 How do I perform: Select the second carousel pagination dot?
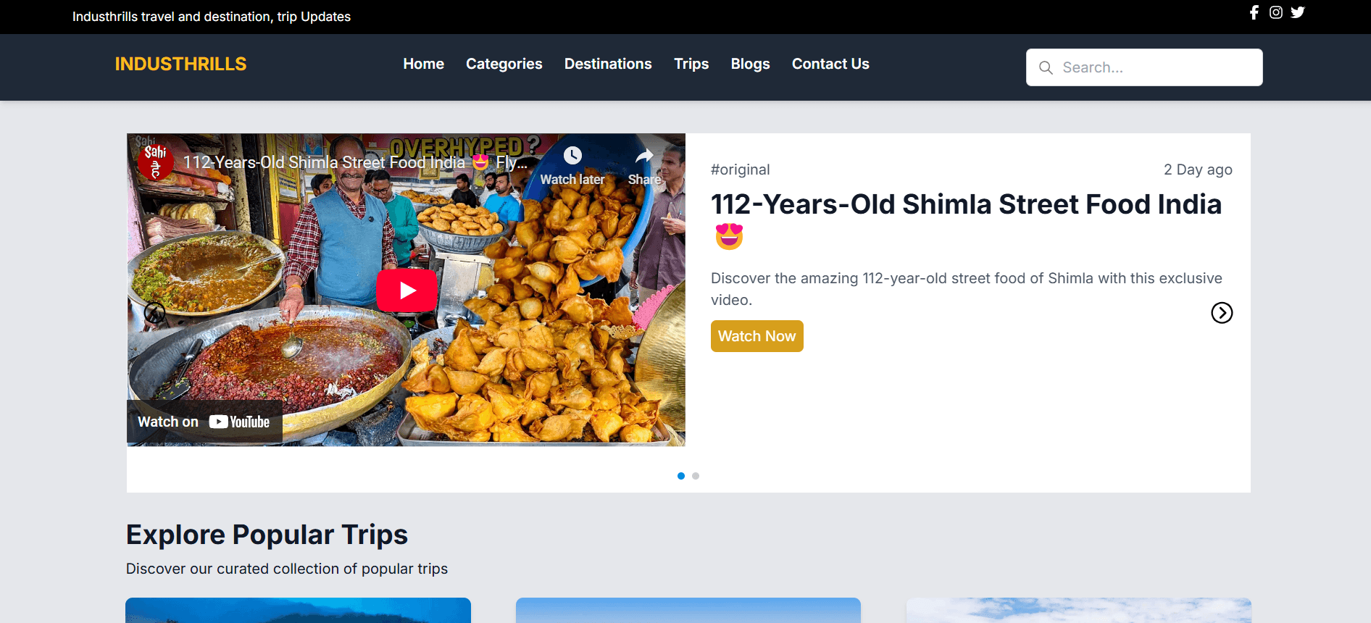pos(696,476)
